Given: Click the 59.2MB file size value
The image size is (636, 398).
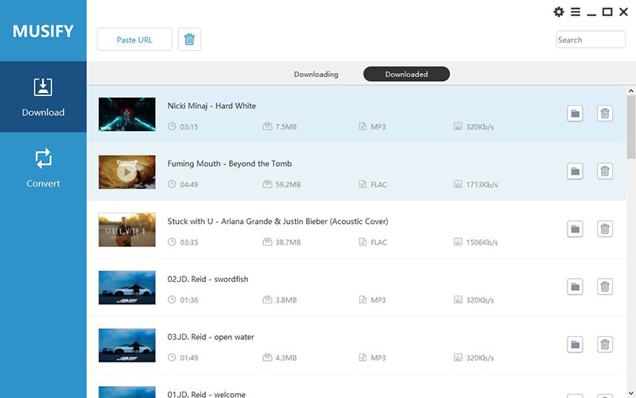Looking at the screenshot, I should point(288,185).
